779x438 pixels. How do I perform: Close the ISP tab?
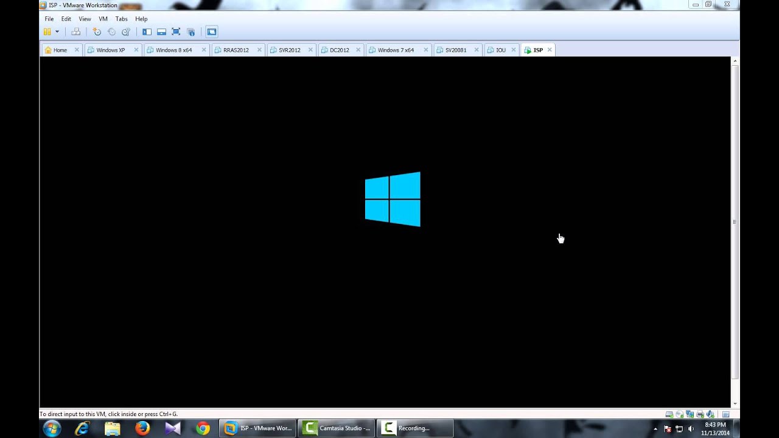click(549, 50)
